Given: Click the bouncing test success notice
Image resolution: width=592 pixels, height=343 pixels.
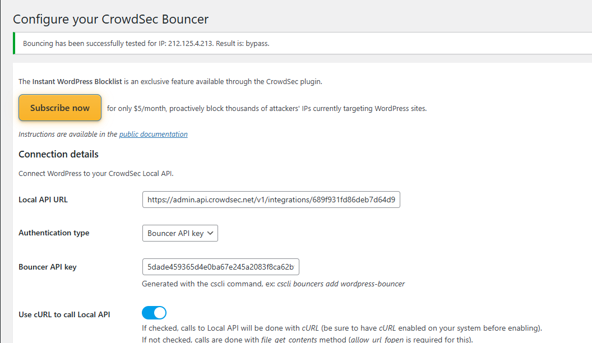Looking at the screenshot, I should (x=302, y=43).
